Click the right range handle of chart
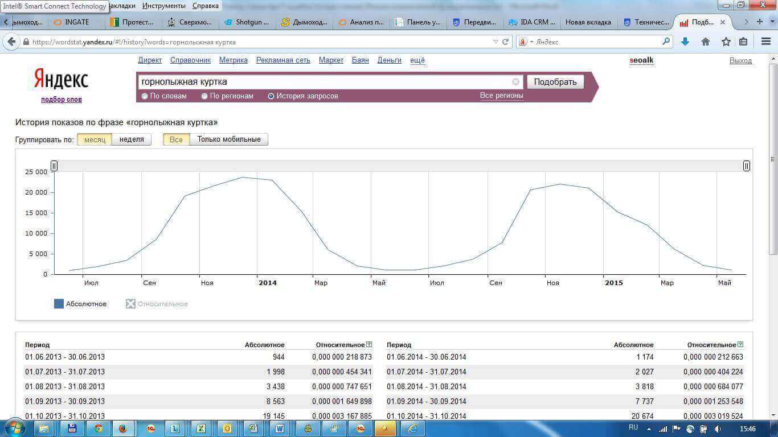The image size is (778, 437). tap(747, 166)
